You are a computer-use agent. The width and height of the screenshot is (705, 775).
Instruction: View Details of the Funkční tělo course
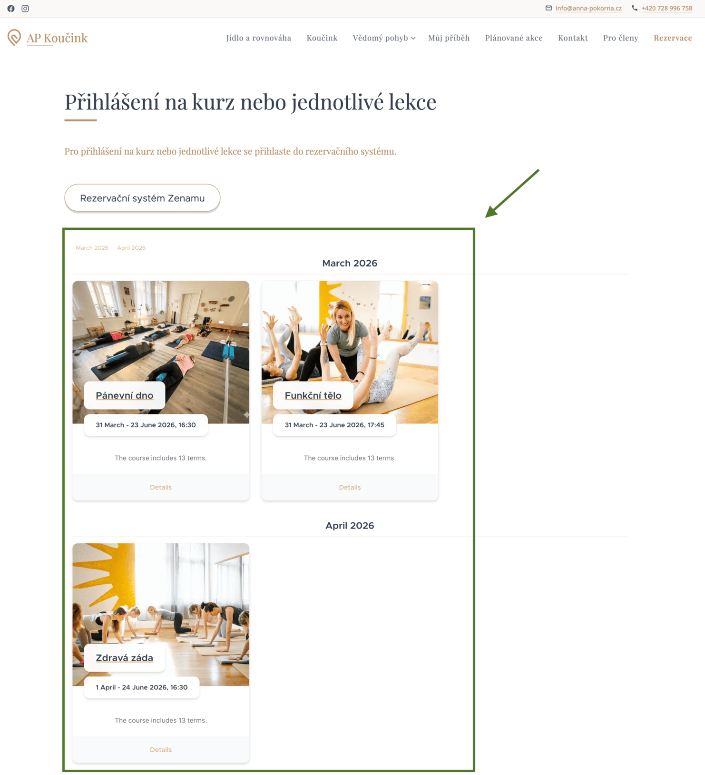click(x=350, y=487)
